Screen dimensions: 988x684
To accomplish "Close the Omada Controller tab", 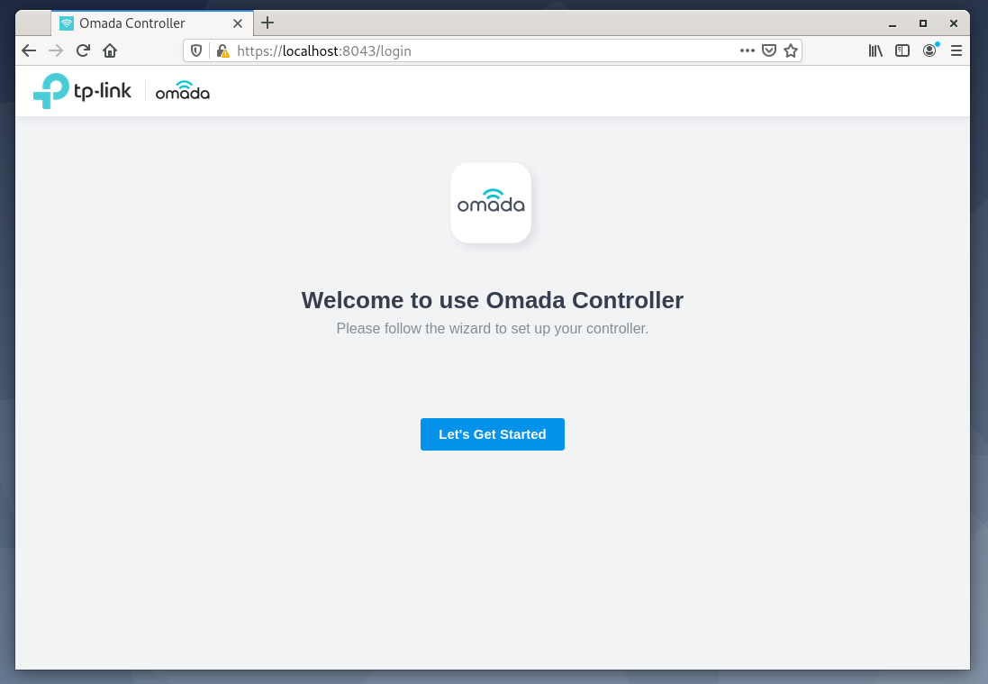I will point(238,23).
